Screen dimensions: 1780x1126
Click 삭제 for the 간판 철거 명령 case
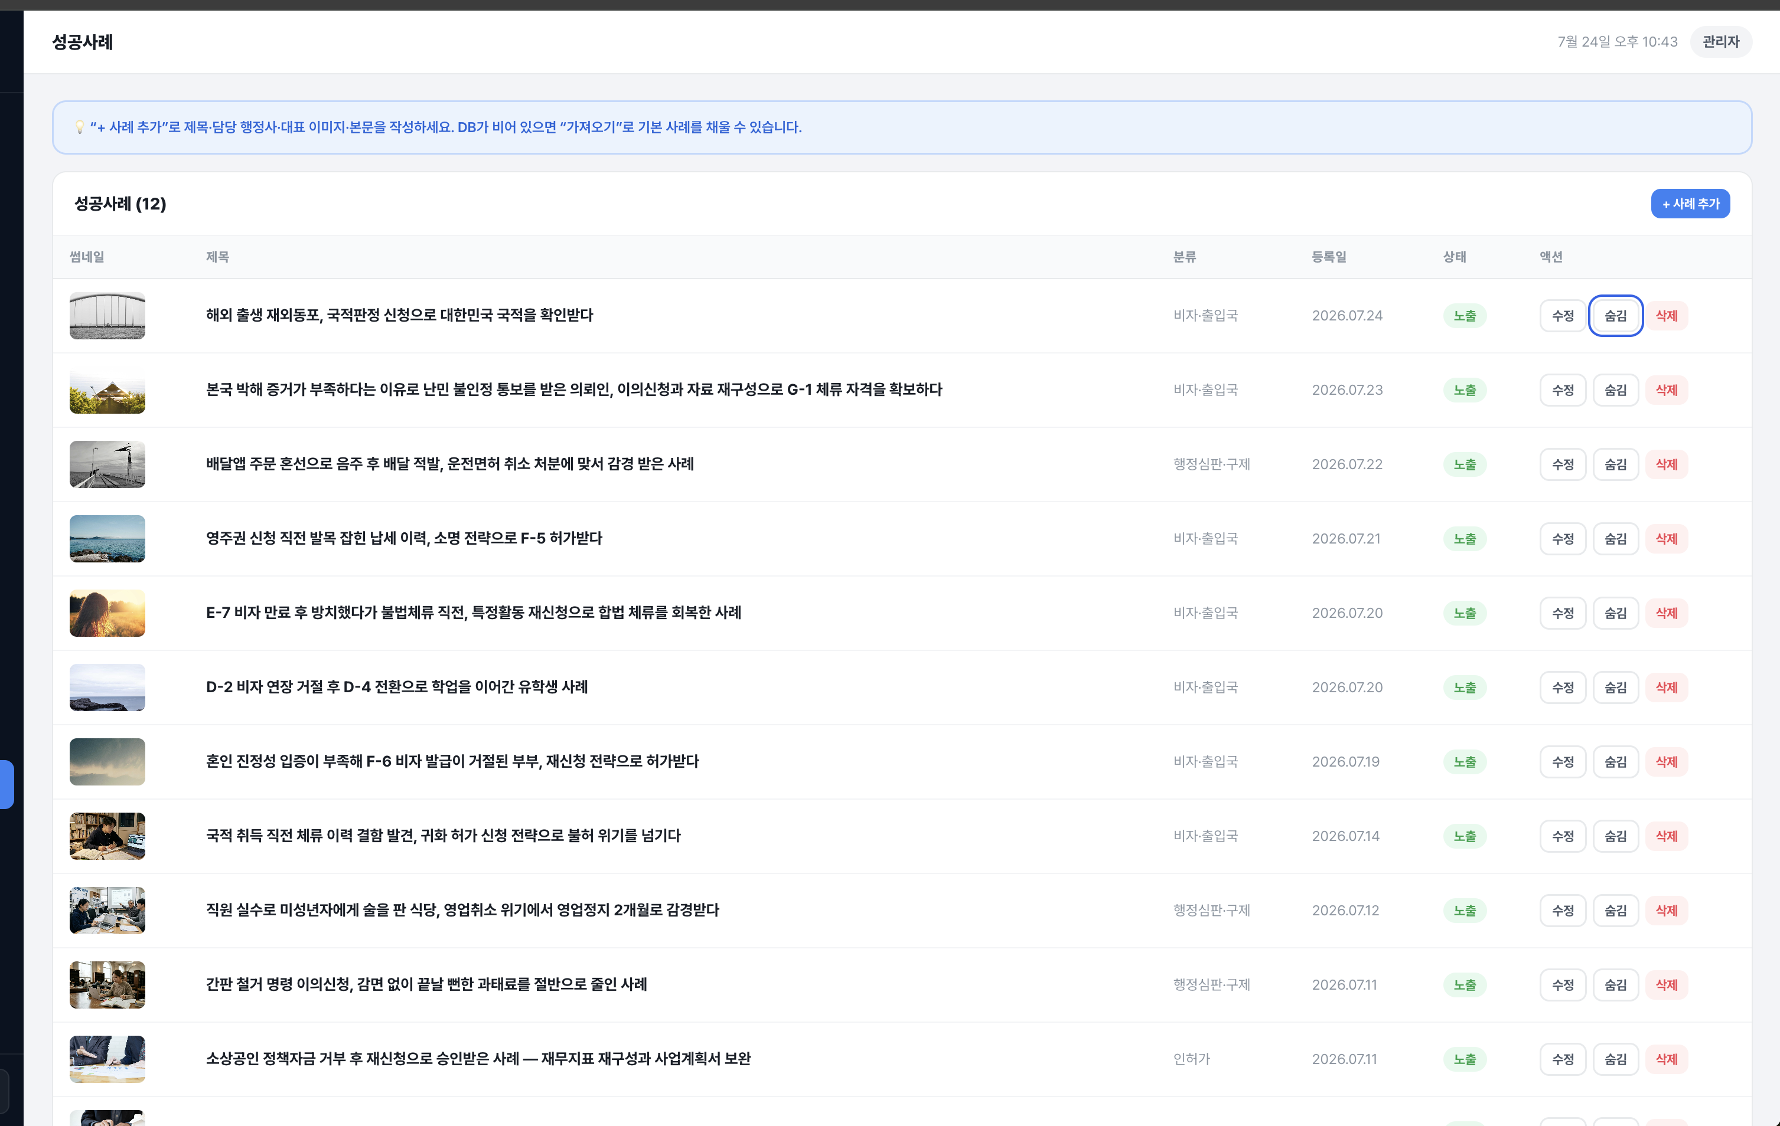tap(1666, 985)
